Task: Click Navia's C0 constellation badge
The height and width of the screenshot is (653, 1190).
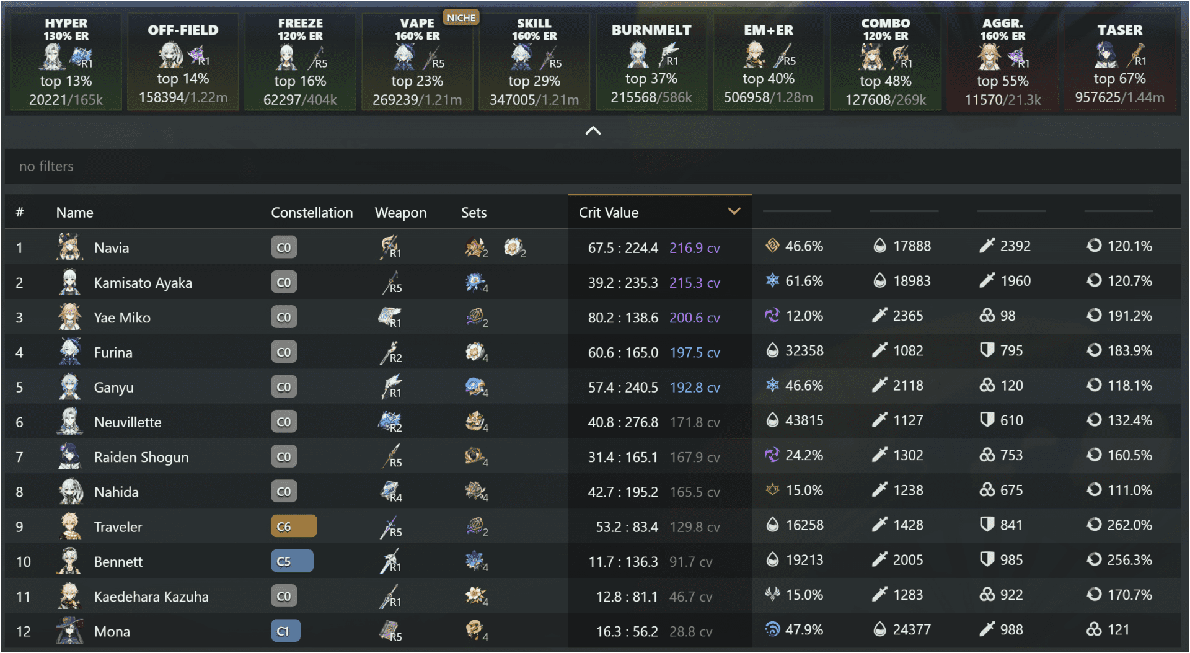Action: coord(284,247)
